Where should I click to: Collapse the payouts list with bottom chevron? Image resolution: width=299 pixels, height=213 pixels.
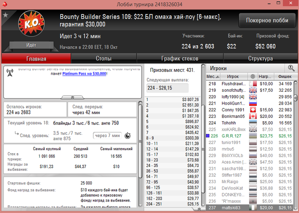199,209
